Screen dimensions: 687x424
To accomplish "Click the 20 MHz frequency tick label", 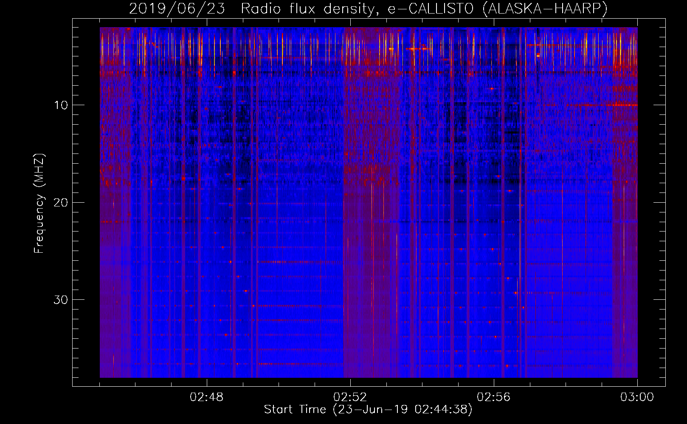I will (x=61, y=202).
